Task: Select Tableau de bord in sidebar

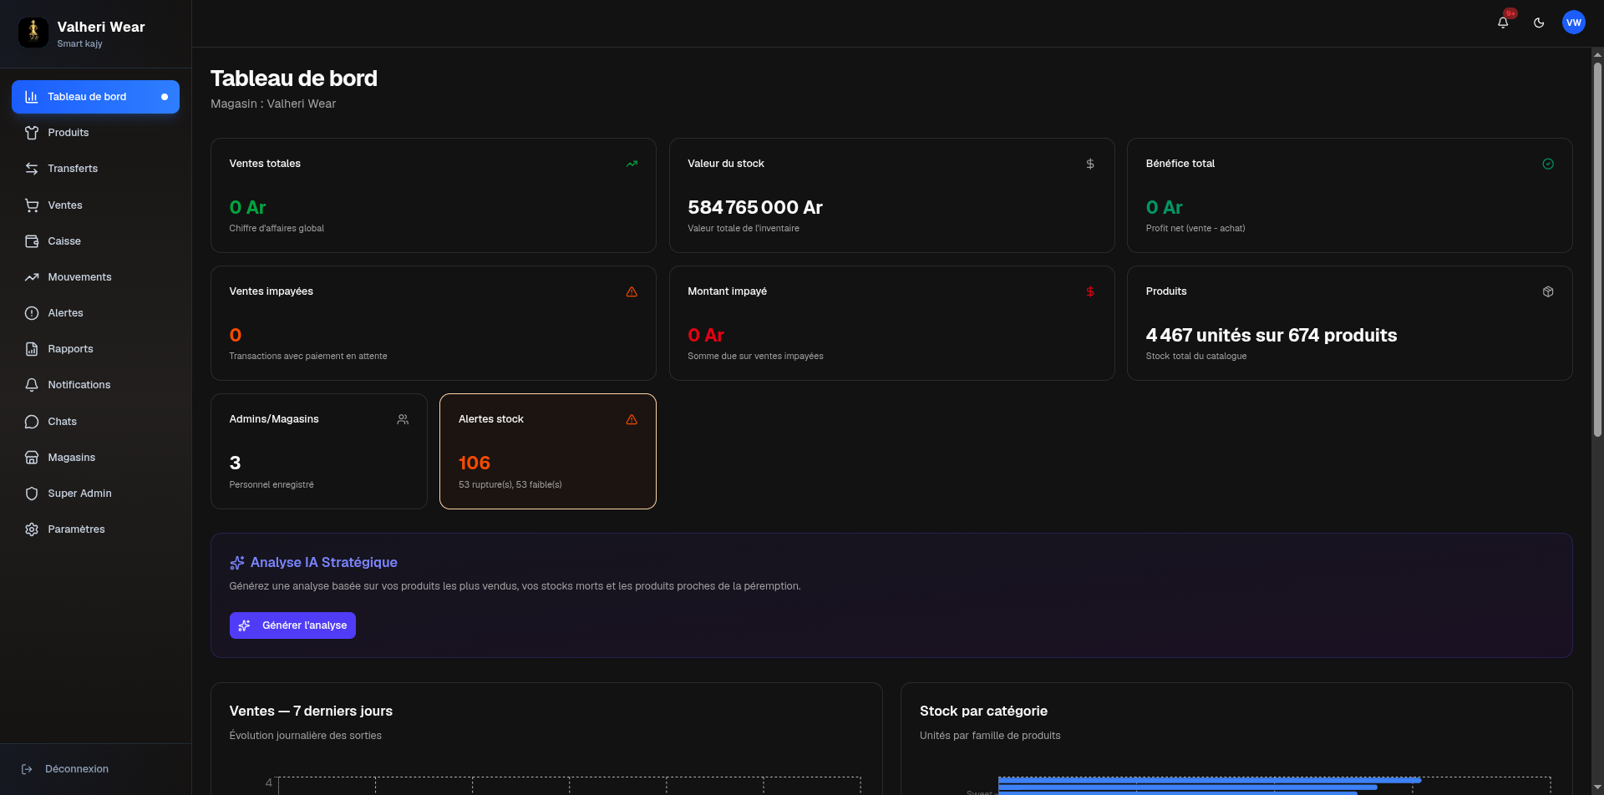Action: (95, 97)
